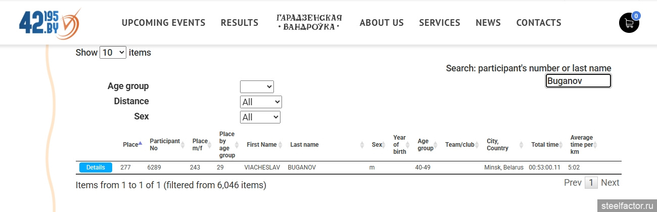
Task: Go to the Results menu item
Action: tap(240, 23)
